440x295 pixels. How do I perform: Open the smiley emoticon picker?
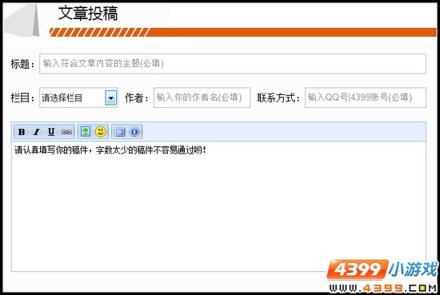101,132
